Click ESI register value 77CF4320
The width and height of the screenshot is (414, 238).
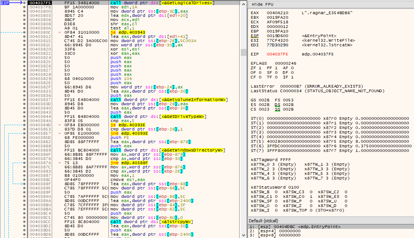278,40
